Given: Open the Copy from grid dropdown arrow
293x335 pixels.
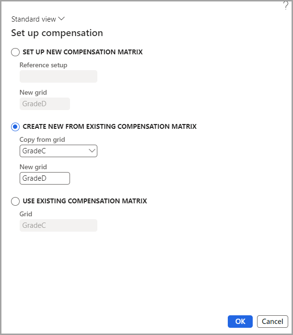Looking at the screenshot, I should [x=92, y=151].
